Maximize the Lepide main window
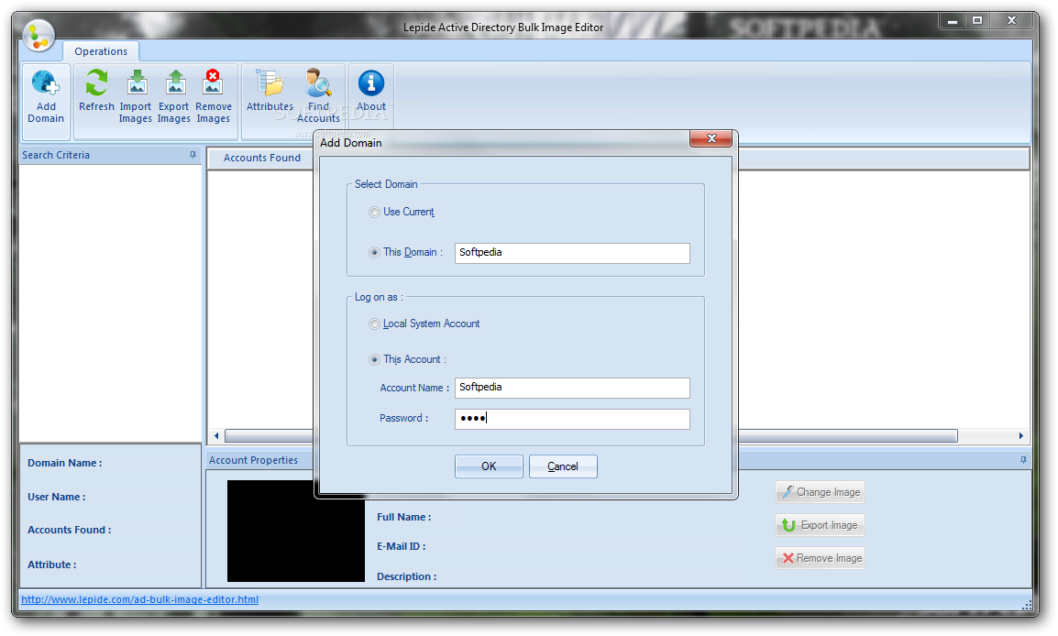Viewport: 1058px width, 636px height. (977, 21)
